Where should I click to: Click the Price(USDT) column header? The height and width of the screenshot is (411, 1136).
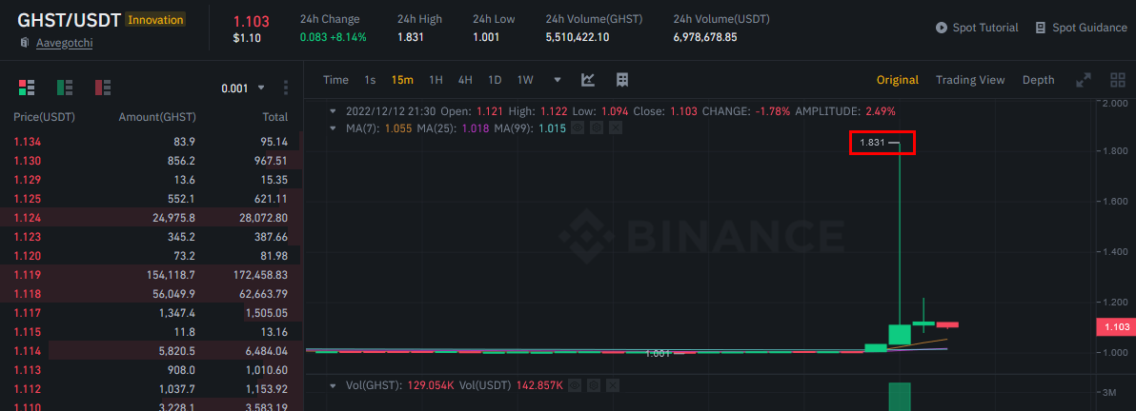[44, 116]
